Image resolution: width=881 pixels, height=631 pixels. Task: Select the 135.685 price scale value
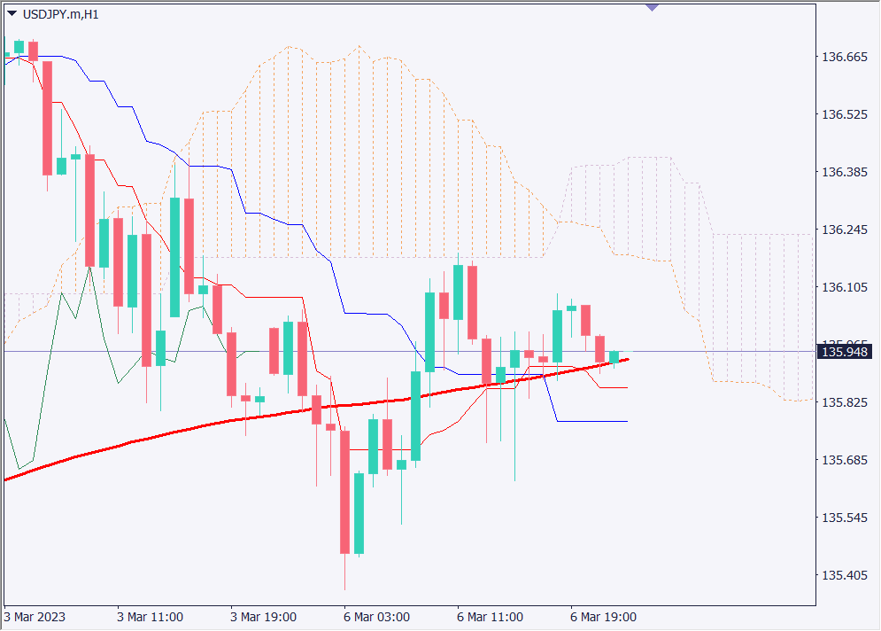coord(845,460)
